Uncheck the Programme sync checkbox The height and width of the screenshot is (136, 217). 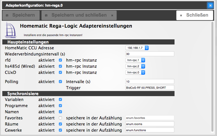coord(60,106)
